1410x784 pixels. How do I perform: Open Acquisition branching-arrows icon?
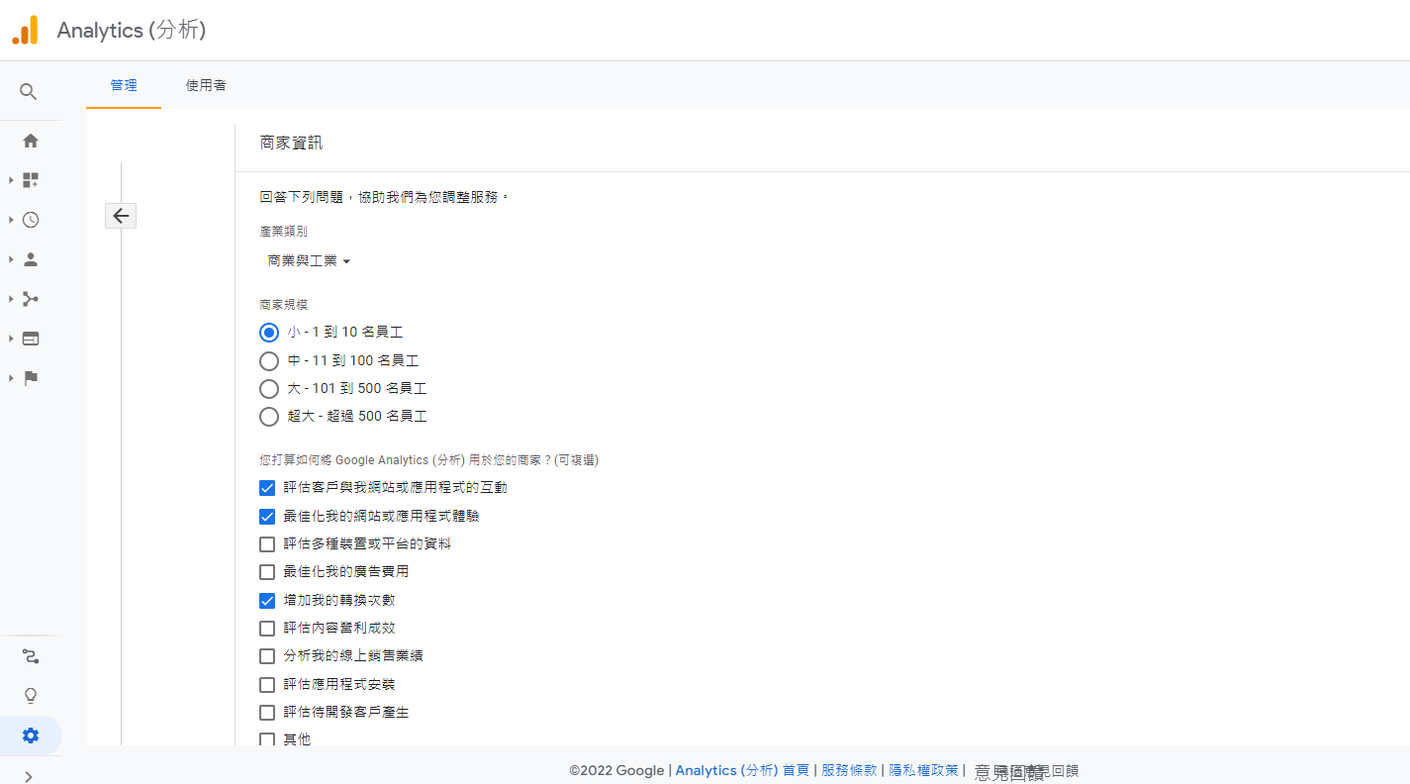[x=31, y=299]
